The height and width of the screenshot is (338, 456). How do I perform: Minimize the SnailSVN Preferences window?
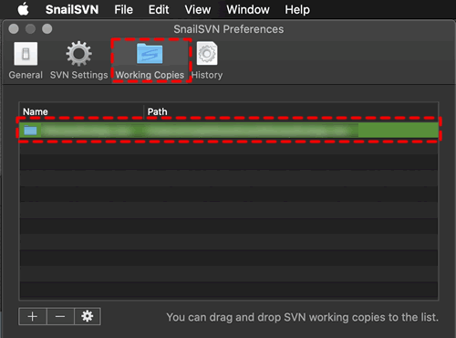[x=30, y=29]
